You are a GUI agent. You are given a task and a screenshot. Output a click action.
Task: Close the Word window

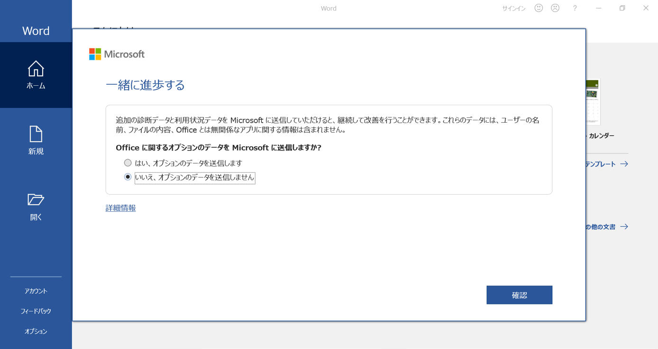(646, 8)
